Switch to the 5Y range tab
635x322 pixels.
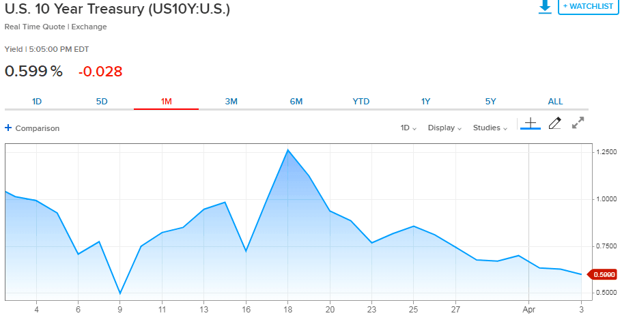490,102
